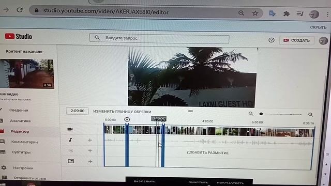Image resolution: width=331 pixels, height=186 pixels.
Task: Open the Chrome three-dot menu
Action: click(x=327, y=14)
